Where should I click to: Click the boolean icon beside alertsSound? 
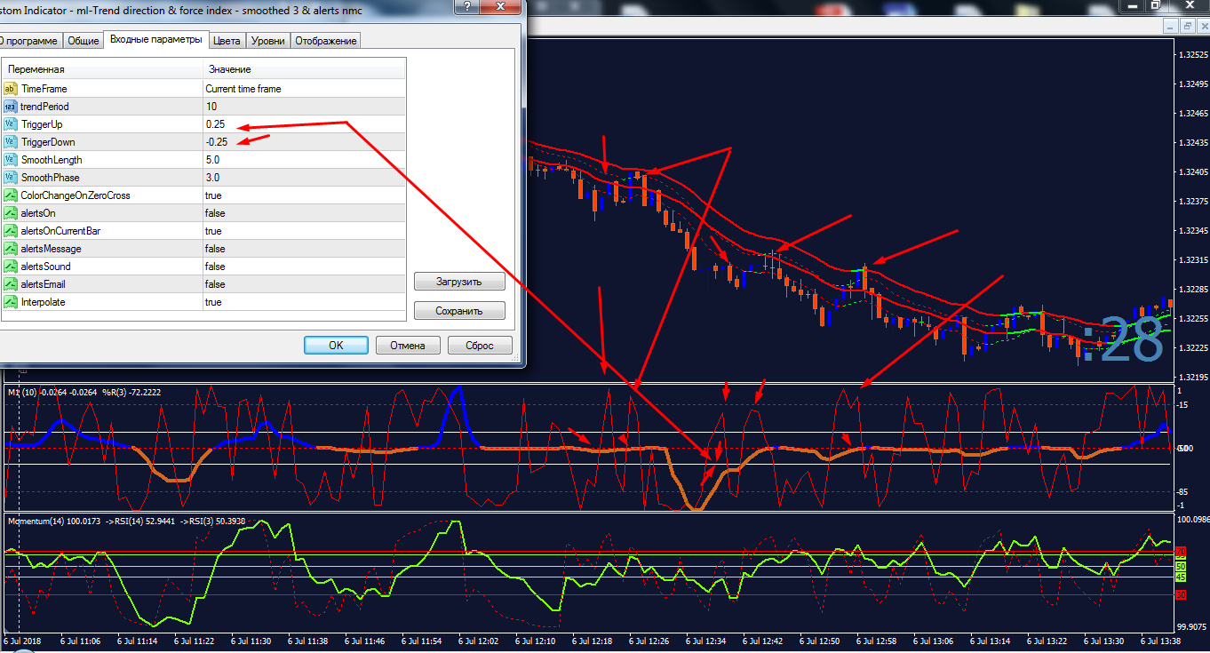pyautogui.click(x=11, y=267)
